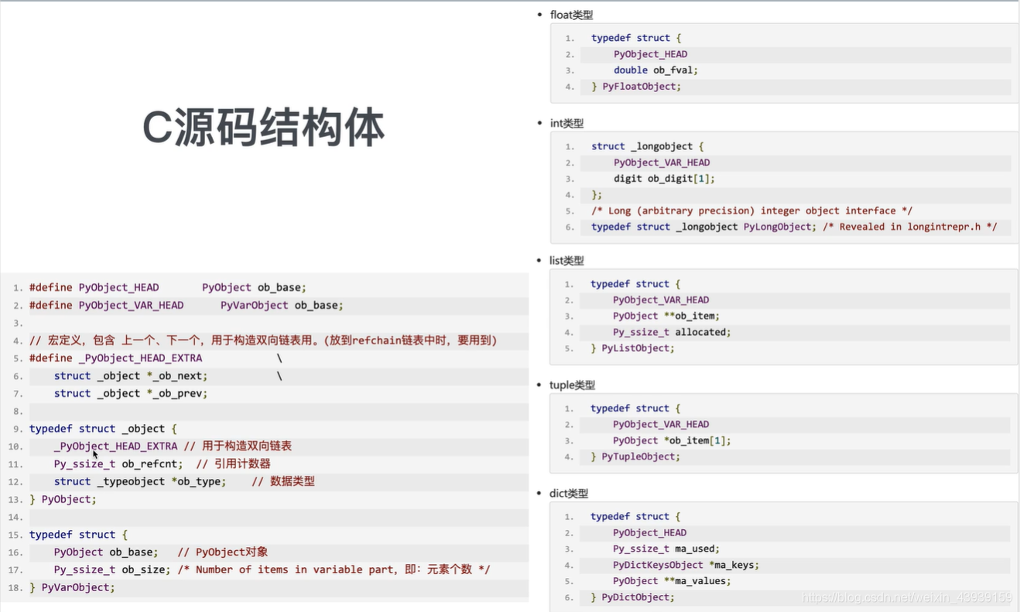
Task: Click the 'struct _typeobject *ob_type;' line
Action: coord(184,481)
